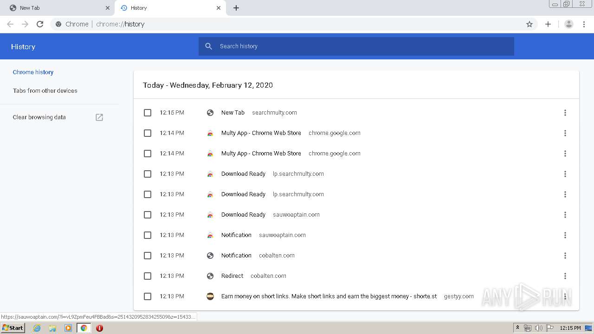Check the second 12:14 PM Multy App entry
This screenshot has width=594, height=334.
coord(148,154)
